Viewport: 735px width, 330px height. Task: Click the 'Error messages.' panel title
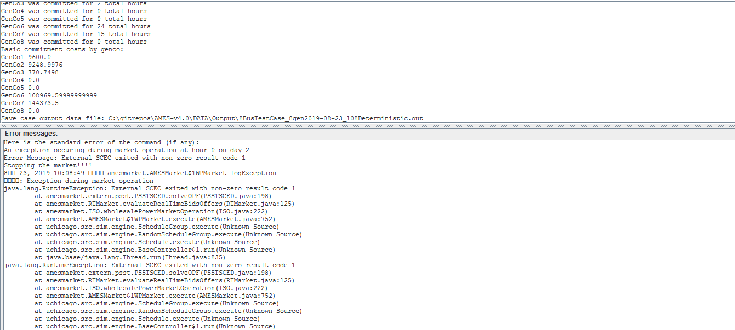pos(31,134)
